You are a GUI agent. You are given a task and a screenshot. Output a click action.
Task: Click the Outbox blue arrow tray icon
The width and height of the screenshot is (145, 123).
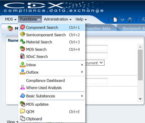coord(23,72)
